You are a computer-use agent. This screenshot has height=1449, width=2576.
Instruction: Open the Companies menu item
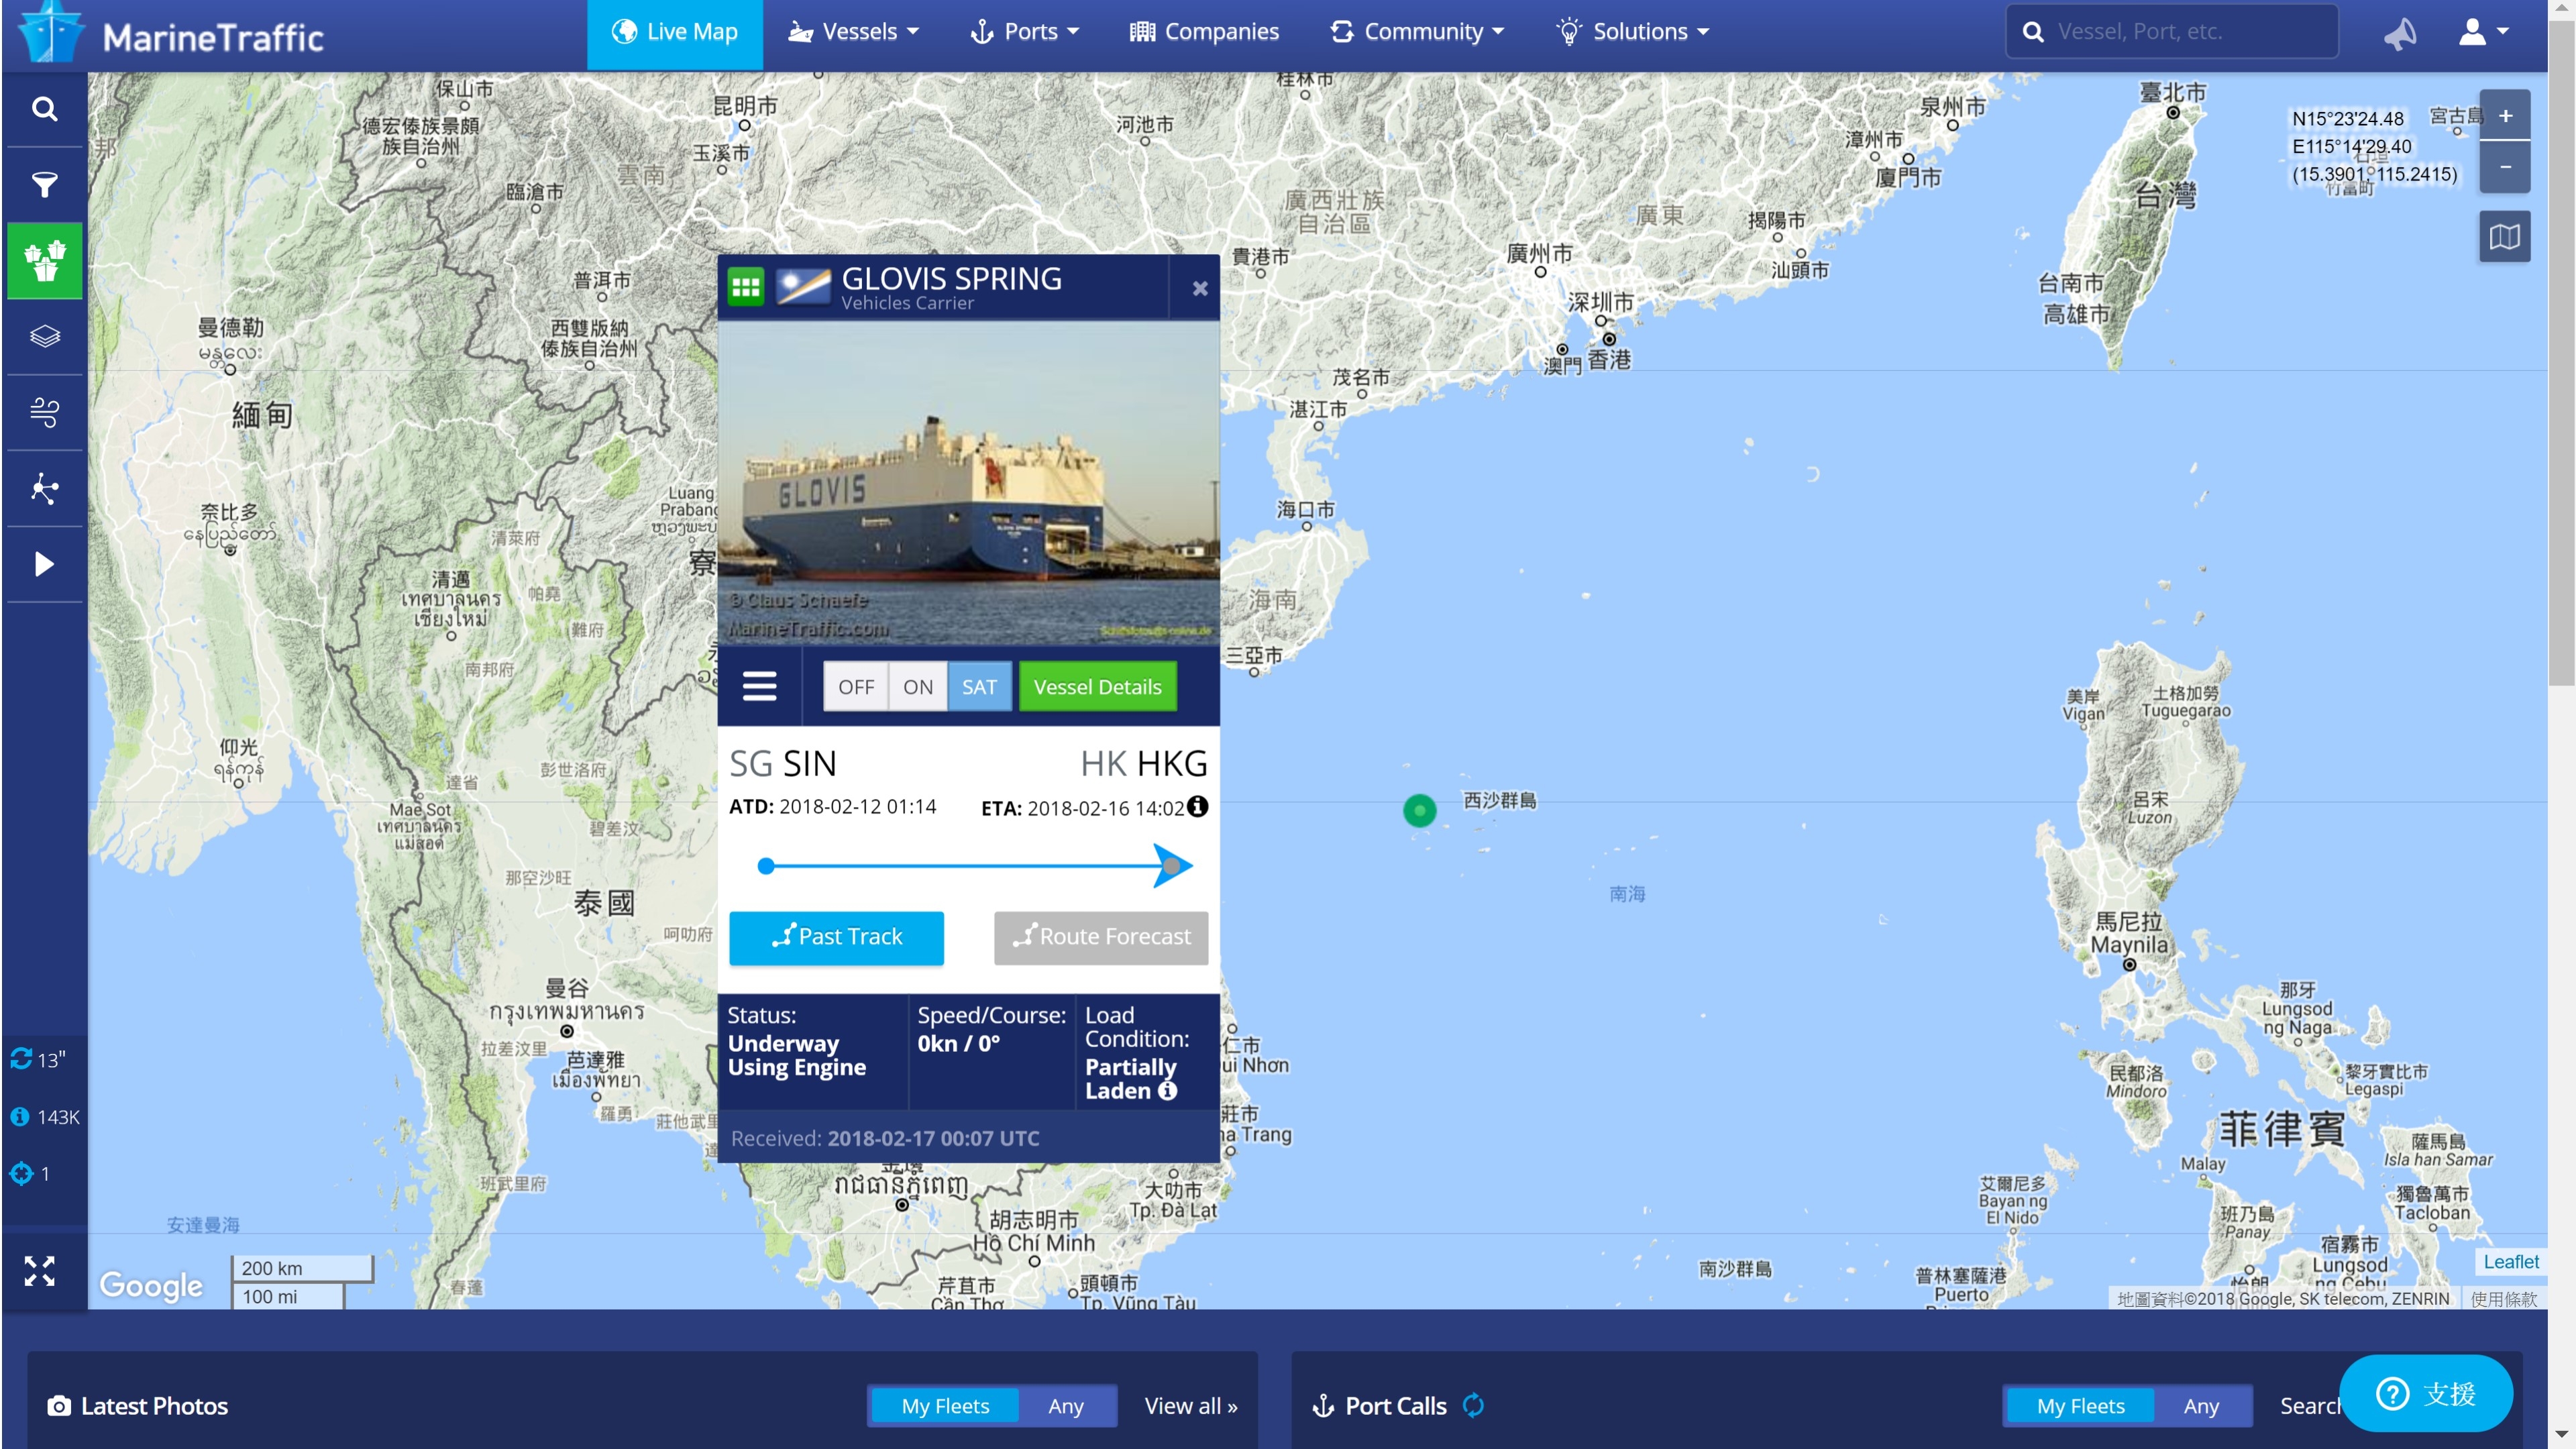[x=1204, y=32]
